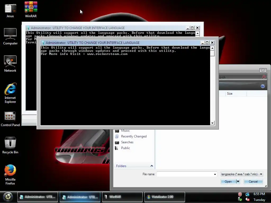This screenshot has height=203, width=271.
Task: Click the Tuesday day label in tray
Action: [x=259, y=200]
